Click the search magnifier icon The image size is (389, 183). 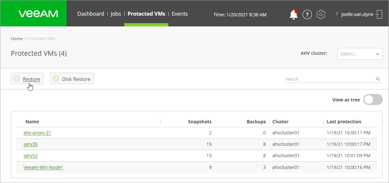coord(378,79)
